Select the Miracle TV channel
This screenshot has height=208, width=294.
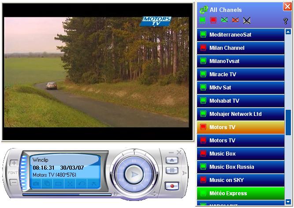(241, 74)
